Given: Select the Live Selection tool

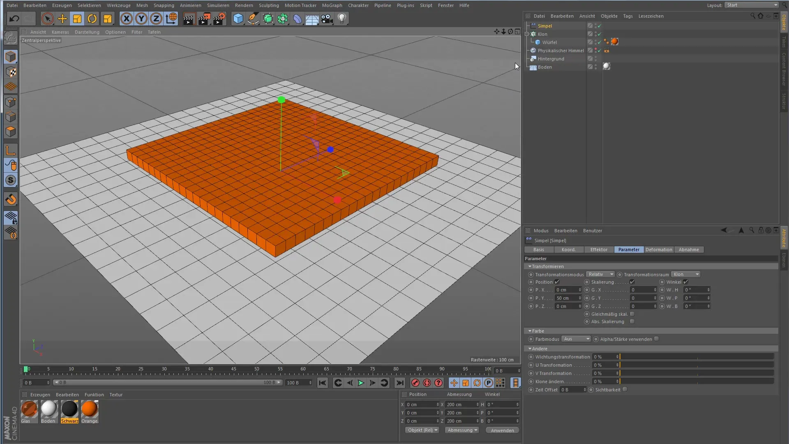Looking at the screenshot, I should tap(47, 18).
